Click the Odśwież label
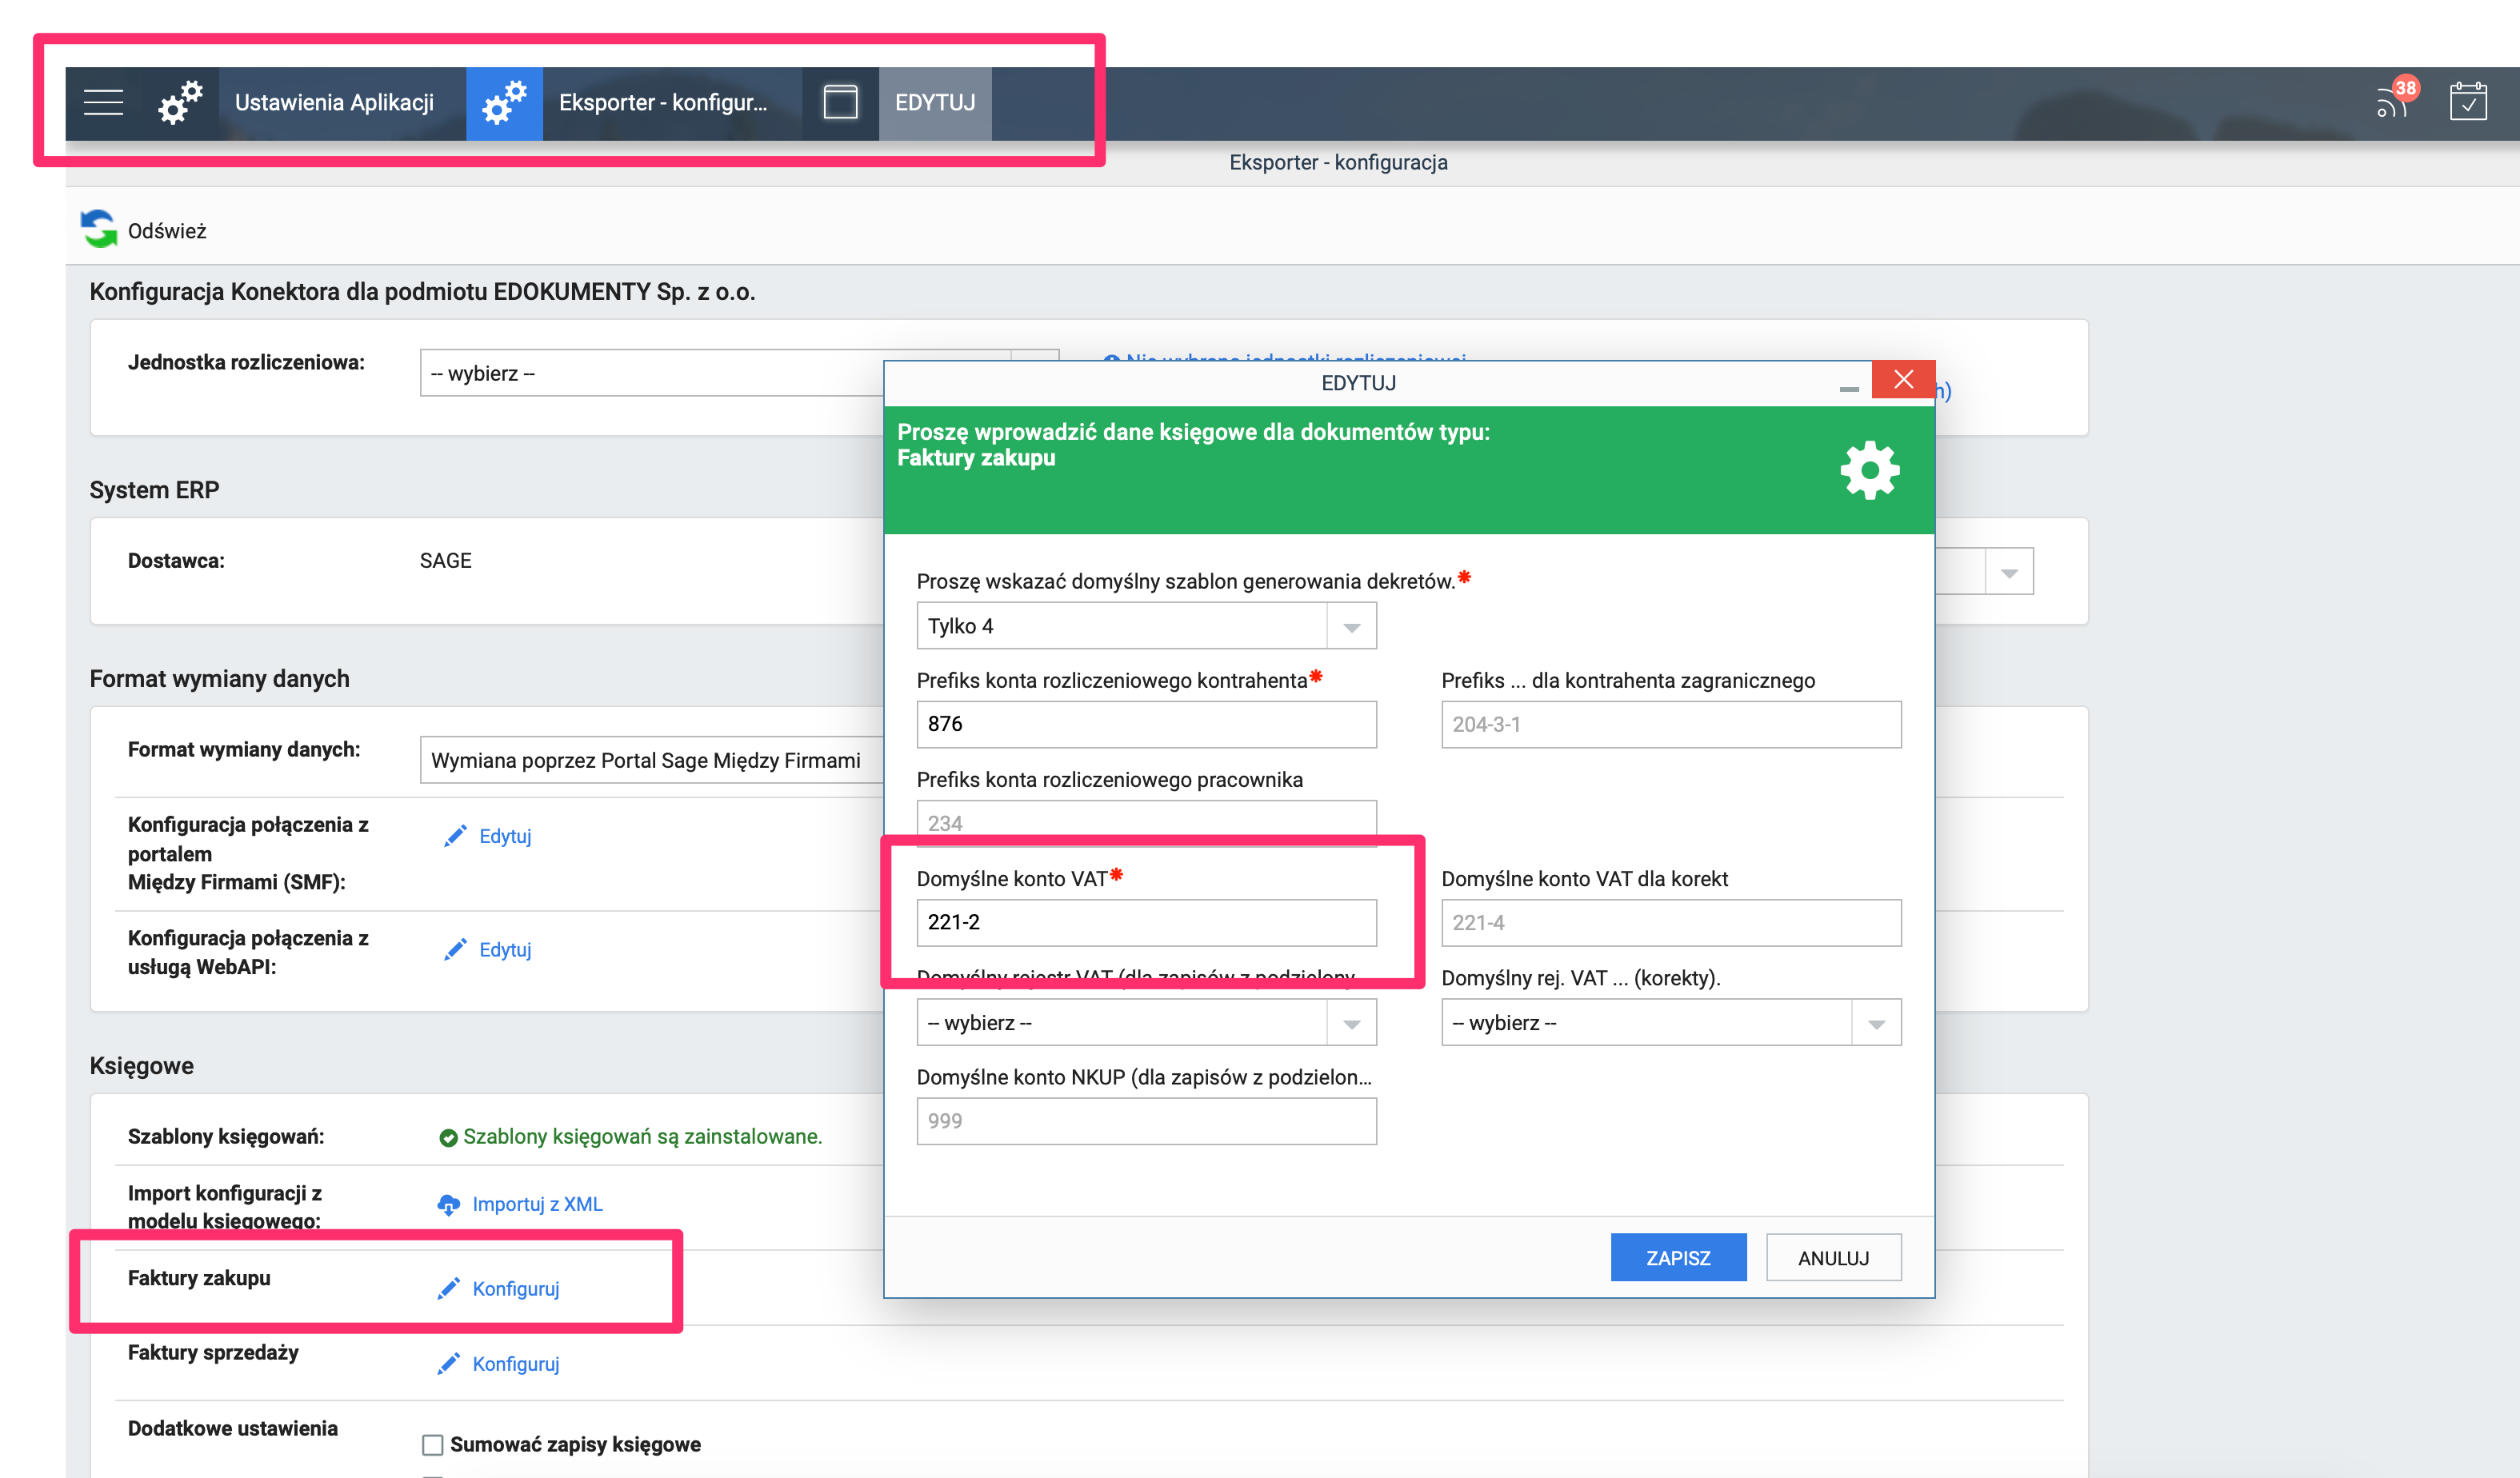 pyautogui.click(x=167, y=231)
